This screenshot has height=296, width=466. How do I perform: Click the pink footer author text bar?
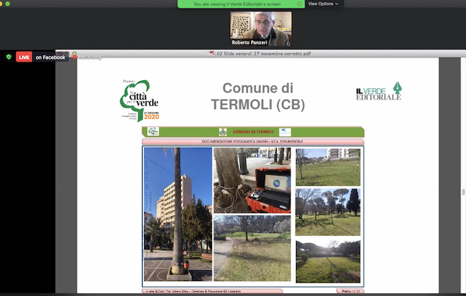(x=212, y=291)
